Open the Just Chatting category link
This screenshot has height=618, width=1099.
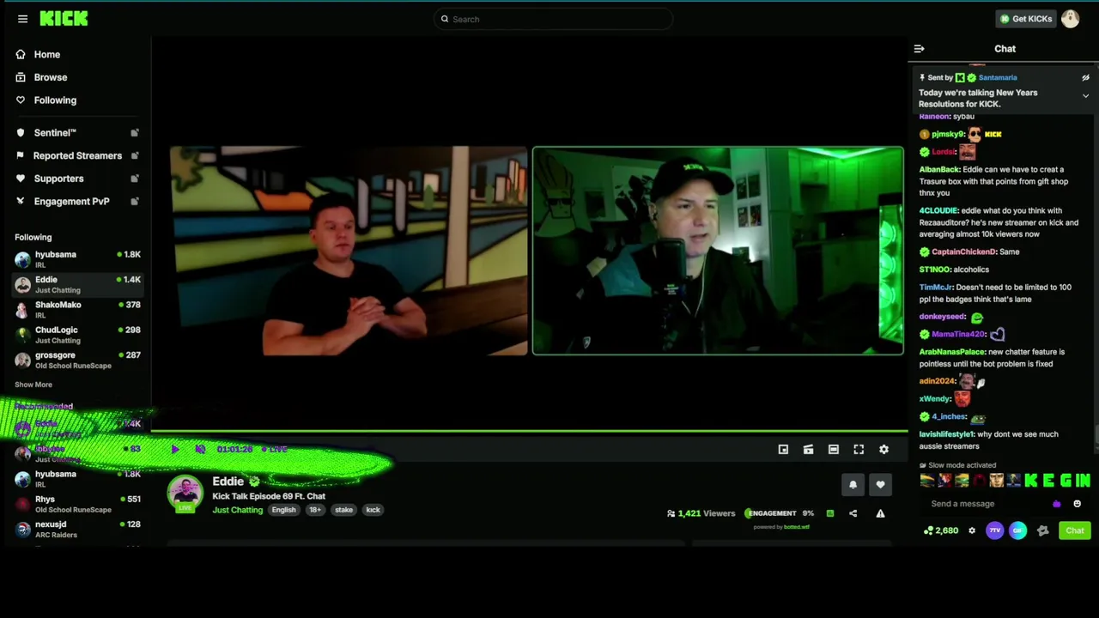238,511
